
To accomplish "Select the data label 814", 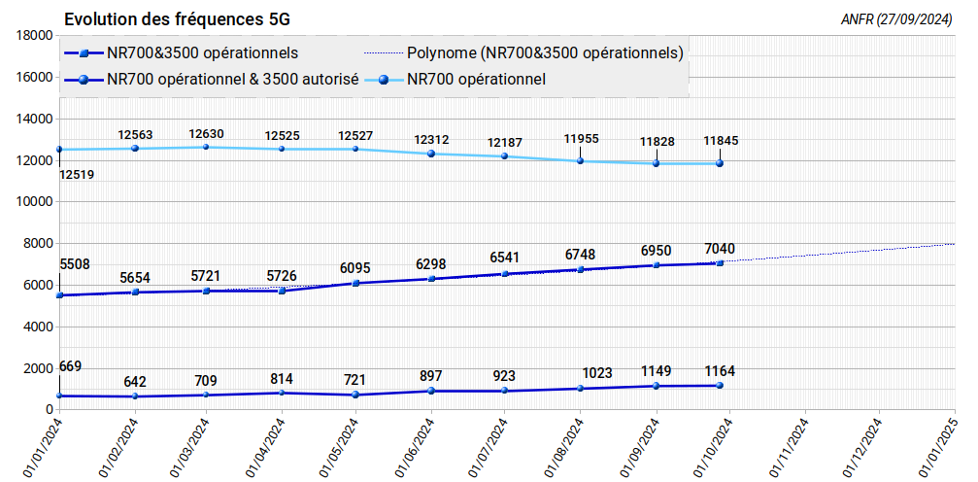I will click(x=282, y=379).
